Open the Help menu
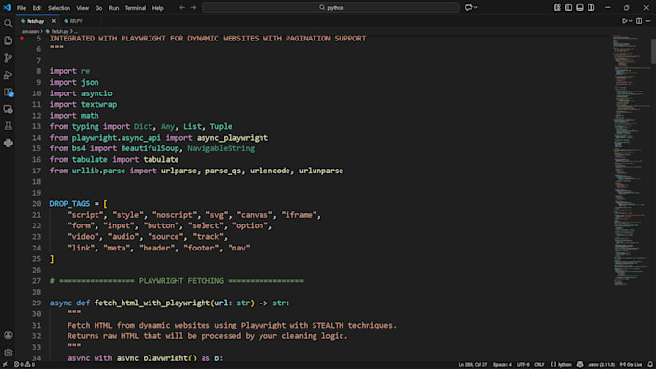 coord(157,8)
